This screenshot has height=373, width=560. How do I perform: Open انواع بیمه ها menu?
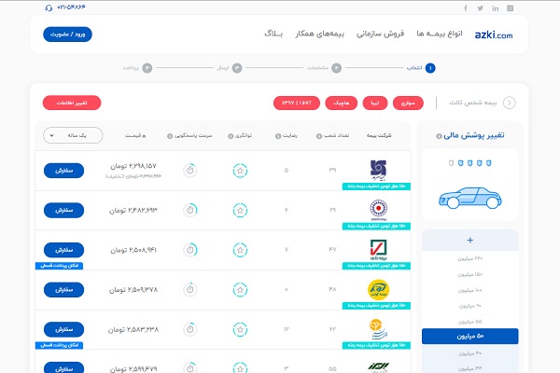pos(440,34)
